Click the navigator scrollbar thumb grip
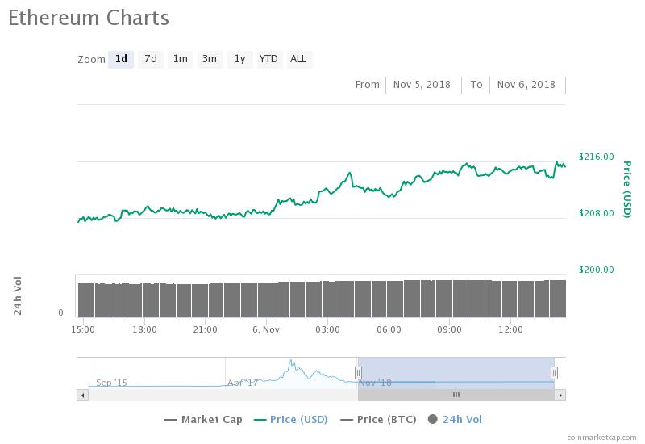Viewport: 645px width, 444px height. [x=456, y=395]
